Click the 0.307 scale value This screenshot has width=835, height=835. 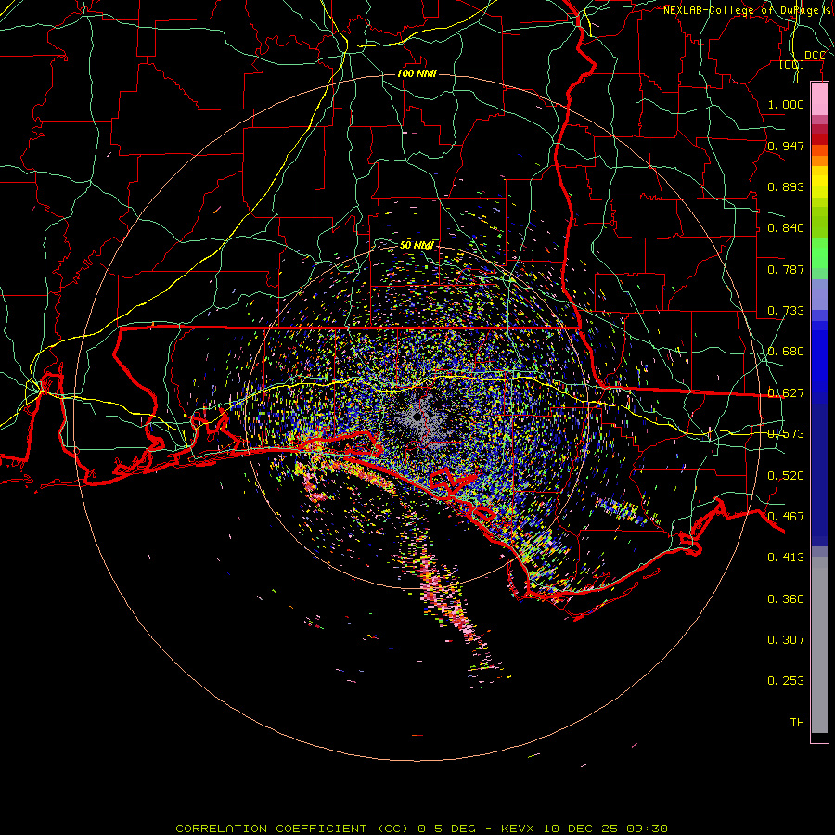coord(786,640)
